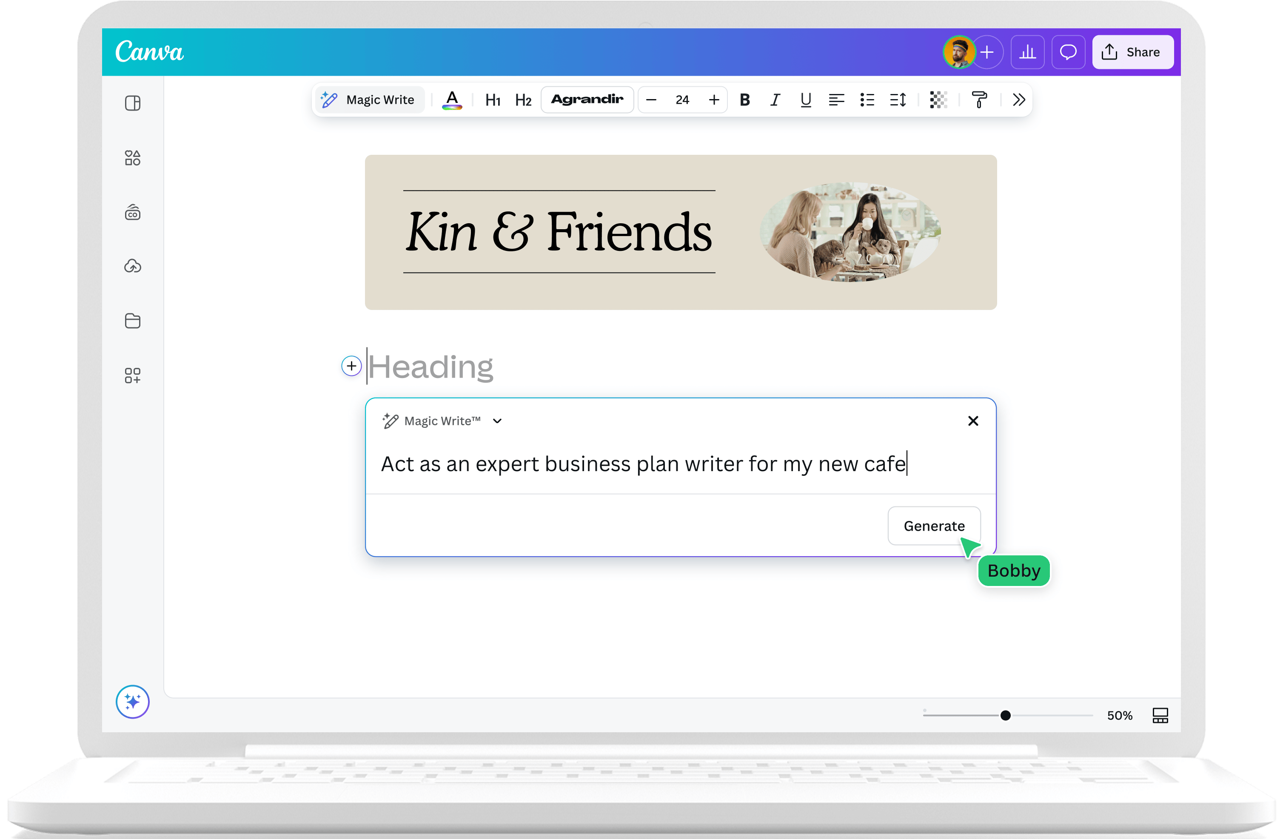Expand more toolbar options double chevron

click(x=1018, y=100)
